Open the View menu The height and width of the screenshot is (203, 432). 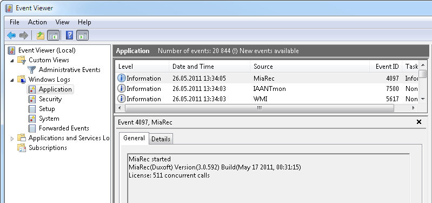coord(62,22)
